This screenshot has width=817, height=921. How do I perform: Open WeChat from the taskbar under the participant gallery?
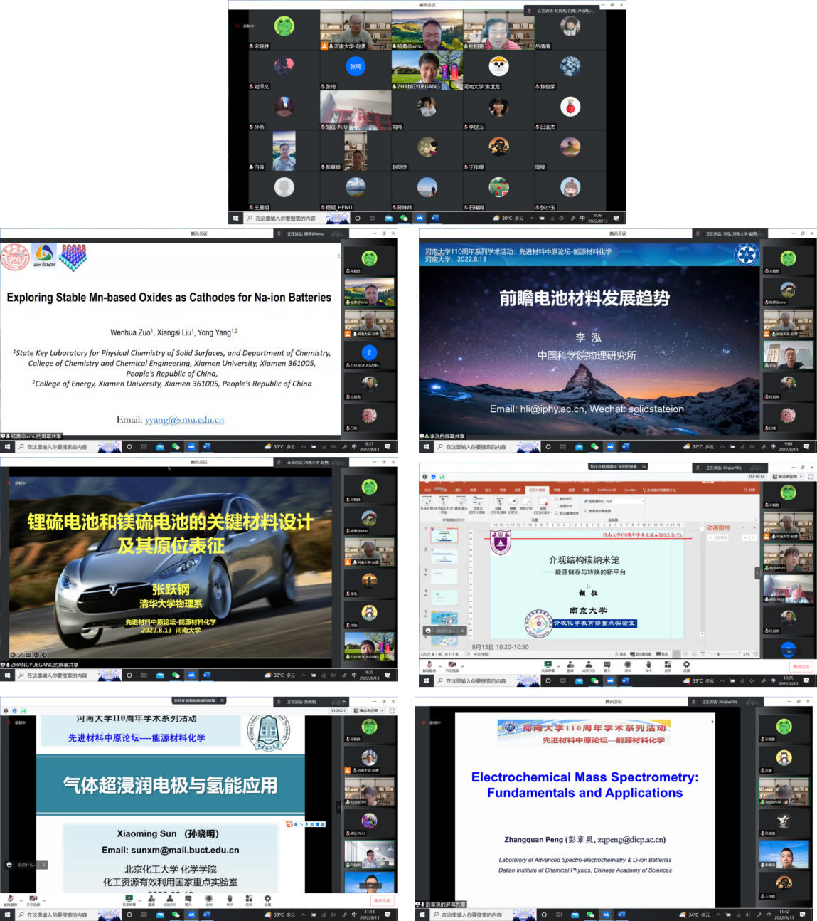[404, 219]
